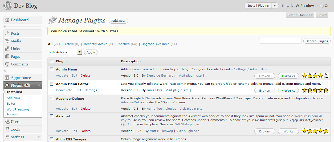This screenshot has height=142, width=334.
Task: Expand the Install Plugins dropdown arrow
Action: [x=275, y=6]
